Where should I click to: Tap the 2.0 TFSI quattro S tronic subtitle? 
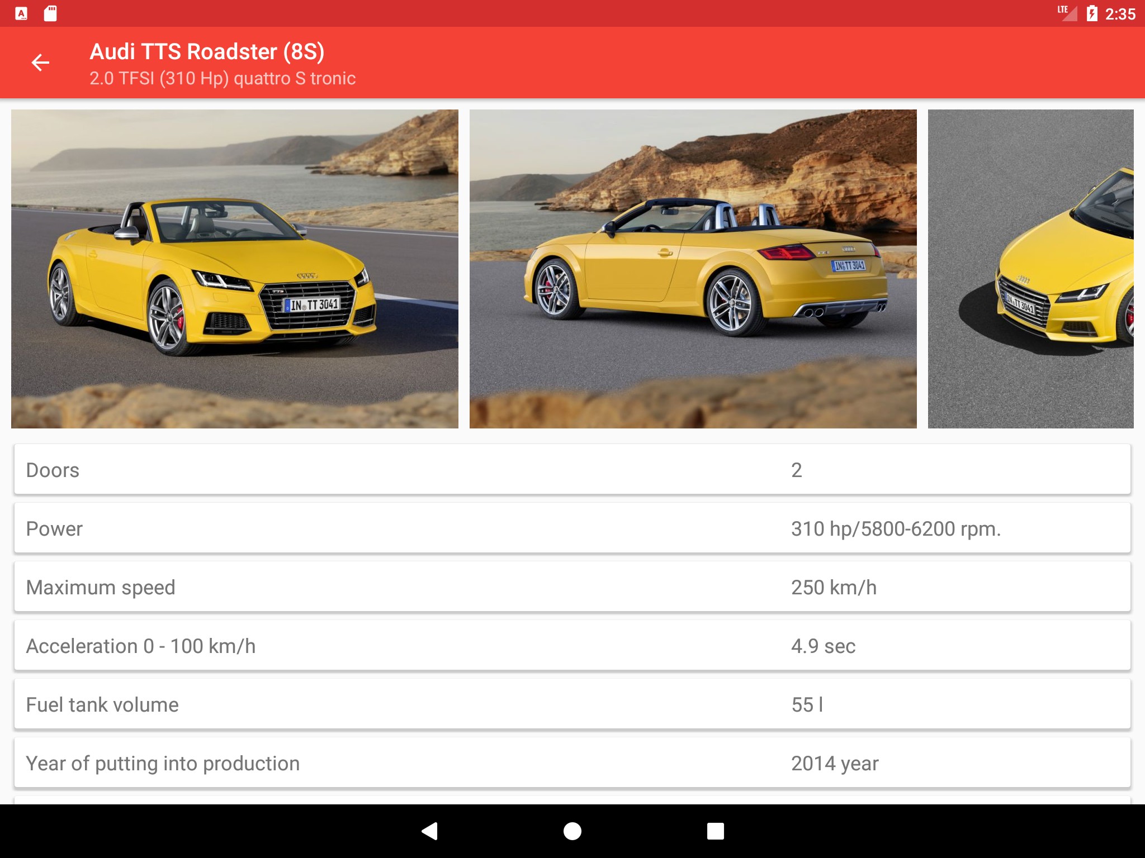click(223, 78)
